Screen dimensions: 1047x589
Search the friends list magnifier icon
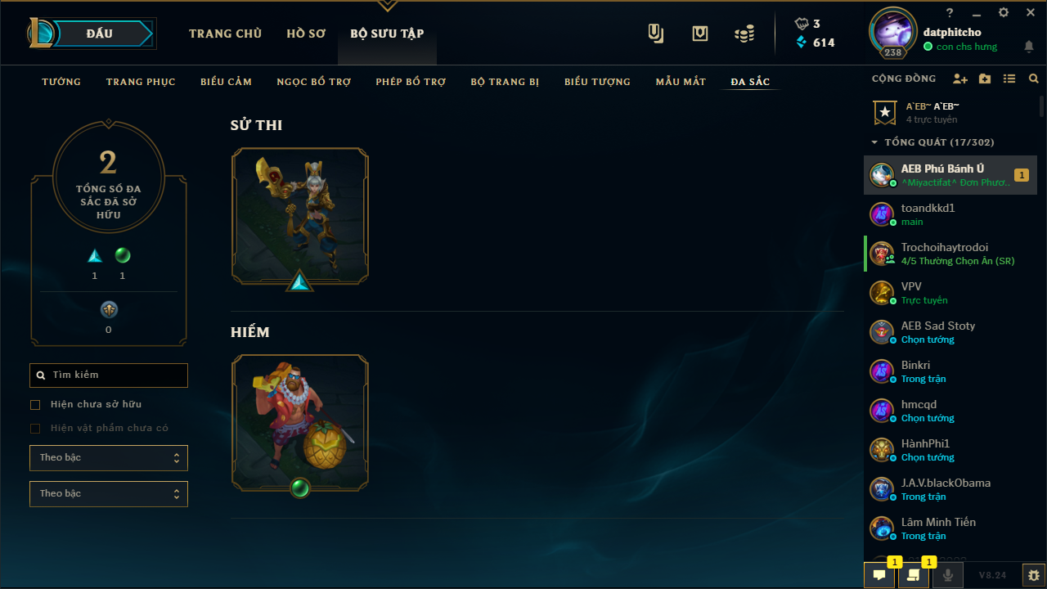coord(1034,79)
